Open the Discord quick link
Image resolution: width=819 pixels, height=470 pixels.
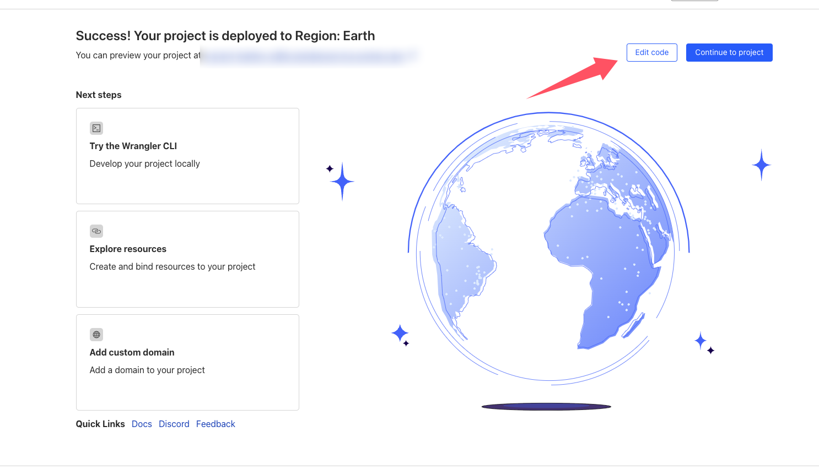click(174, 424)
